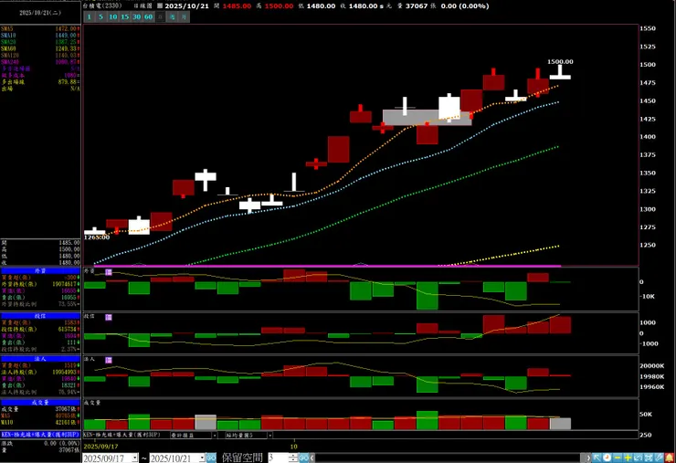Image resolution: width=676 pixels, height=463 pixels.
Task: Click GO button next to 保留空間 field
Action: point(304,458)
